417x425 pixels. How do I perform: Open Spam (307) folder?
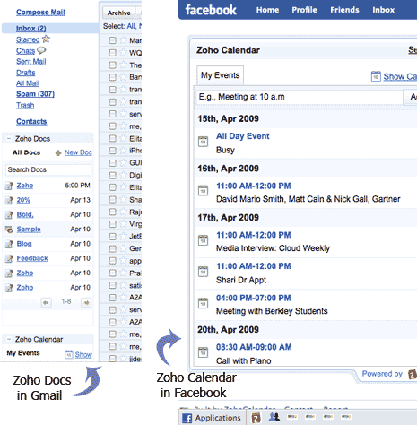pyautogui.click(x=35, y=94)
